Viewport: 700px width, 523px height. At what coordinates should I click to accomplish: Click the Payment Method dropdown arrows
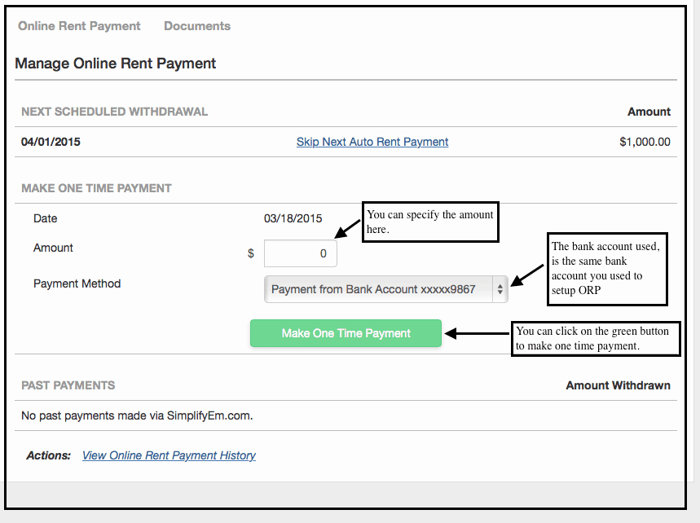(x=500, y=289)
